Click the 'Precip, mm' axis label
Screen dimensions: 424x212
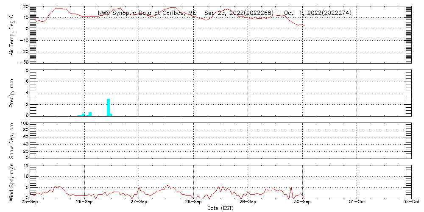click(x=12, y=92)
